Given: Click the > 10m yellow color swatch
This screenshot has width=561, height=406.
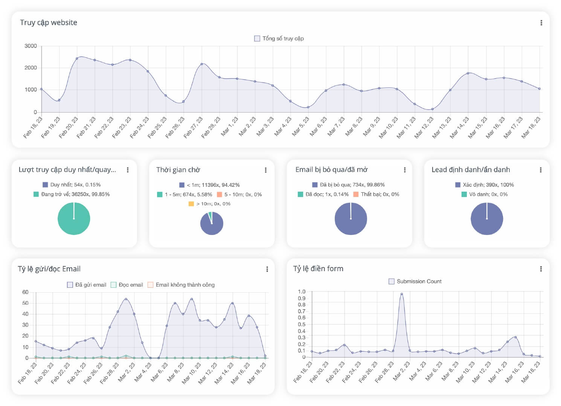Looking at the screenshot, I should [x=191, y=204].
